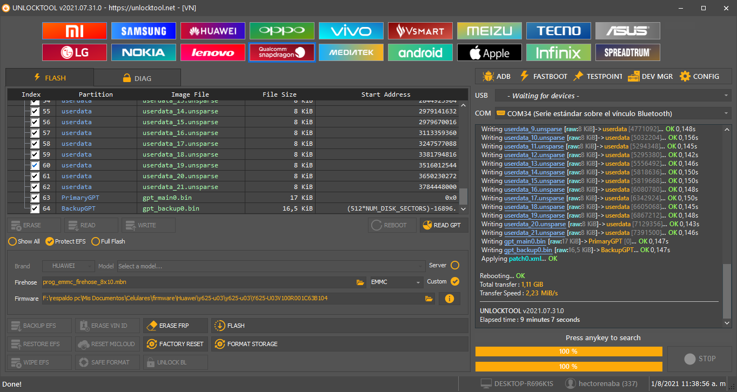Toggle checkbox for row 60 userdata_19.unsparse

tap(35, 165)
